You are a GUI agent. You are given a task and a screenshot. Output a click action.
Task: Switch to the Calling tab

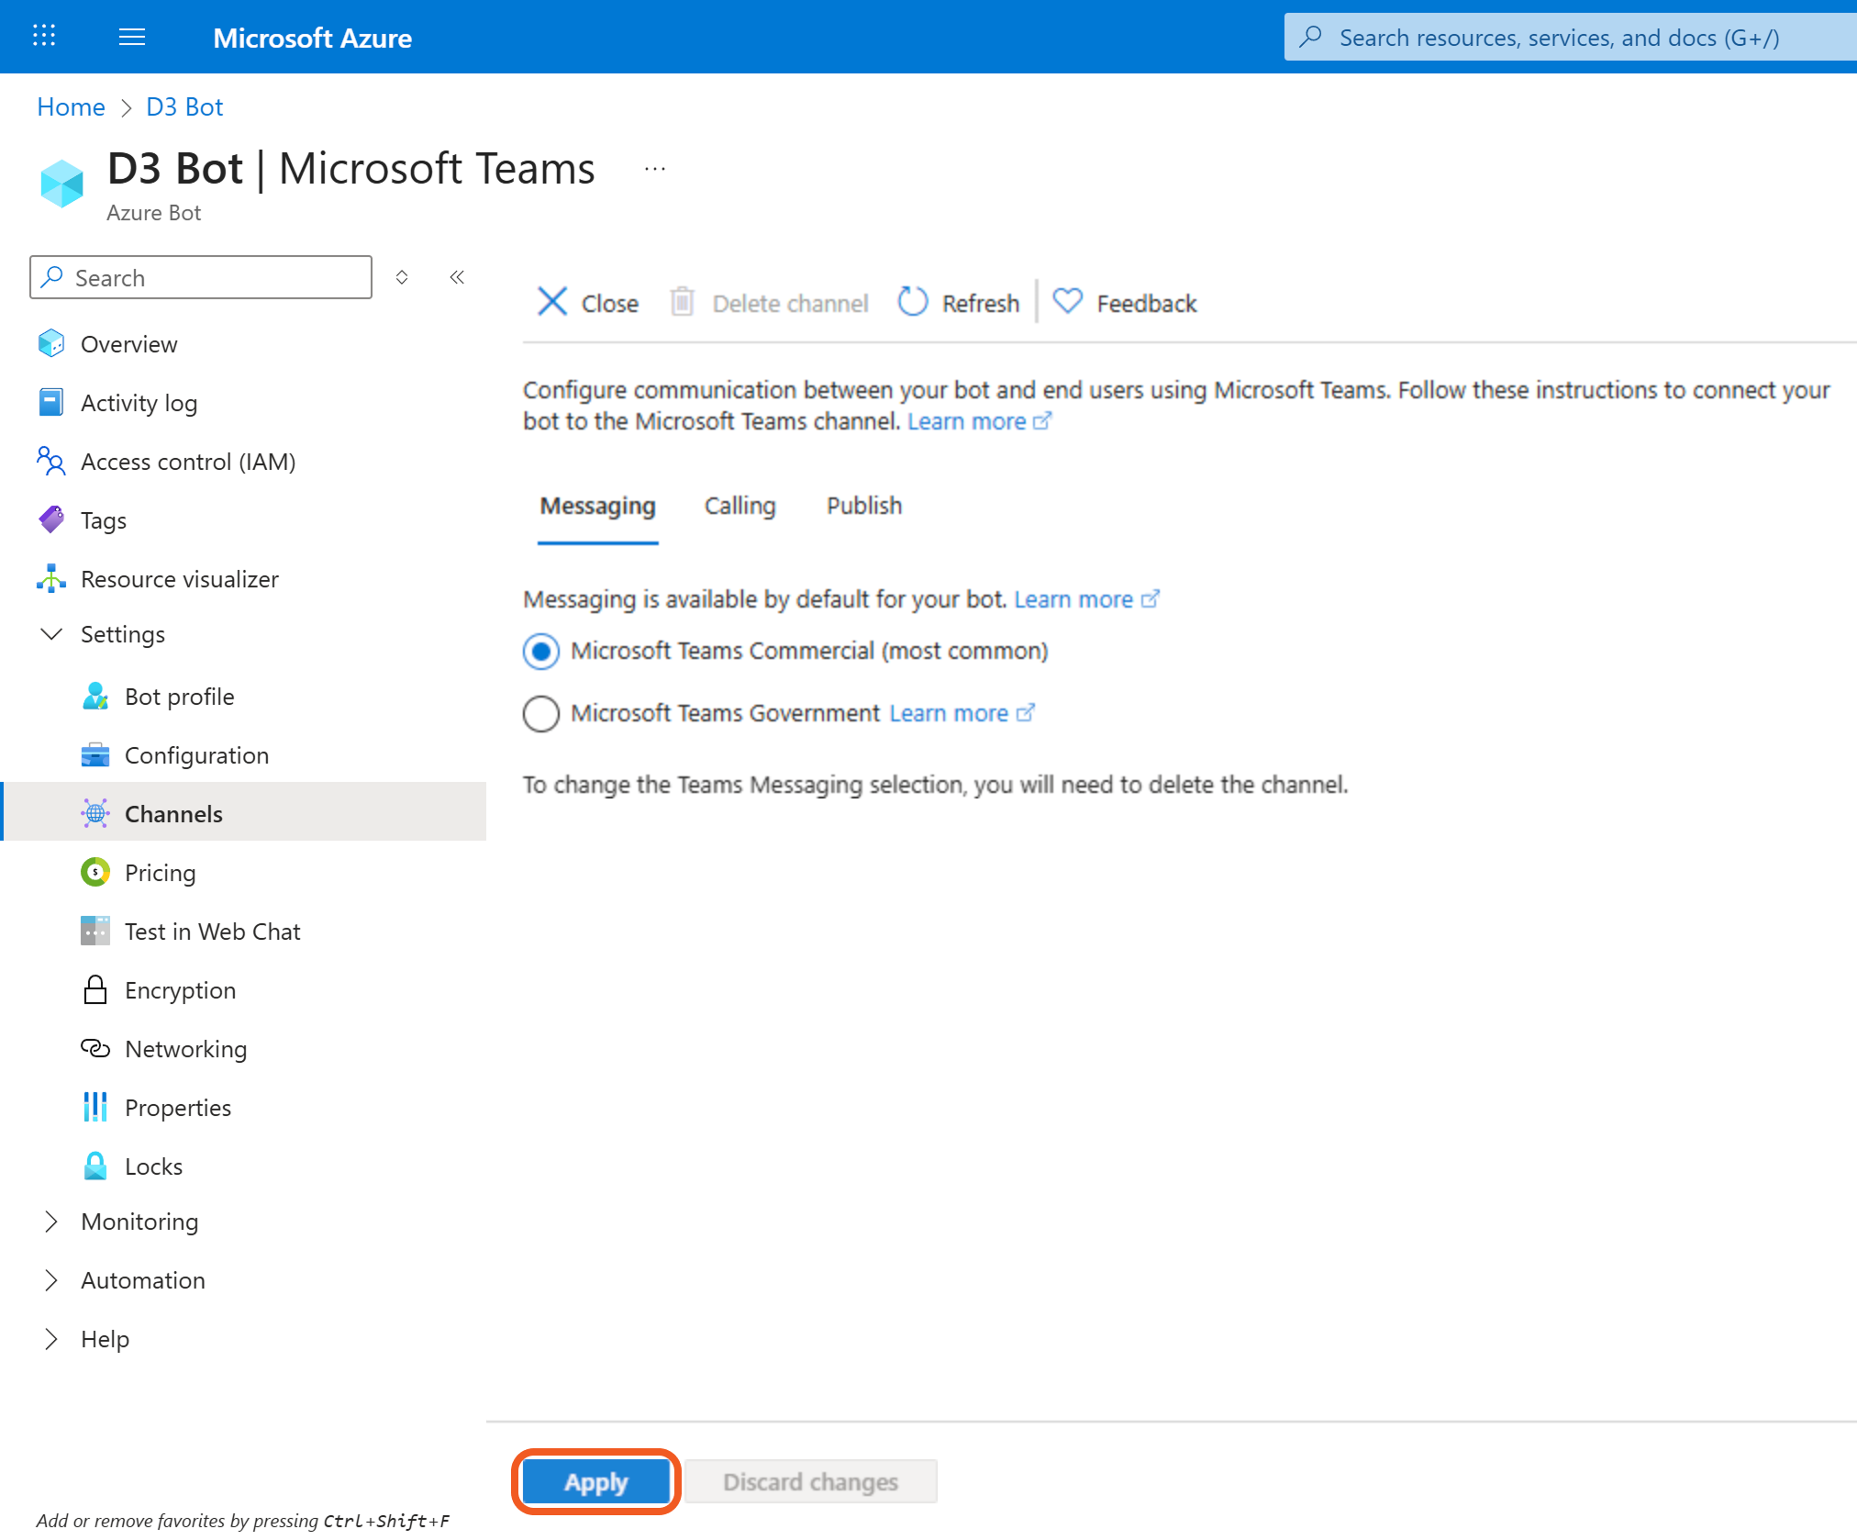pos(739,506)
